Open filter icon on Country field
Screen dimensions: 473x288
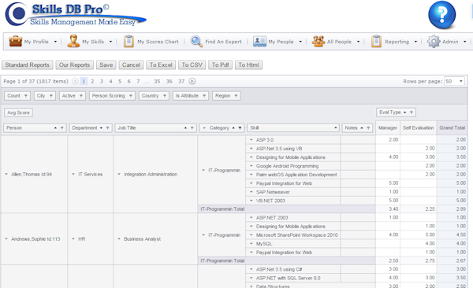165,96
